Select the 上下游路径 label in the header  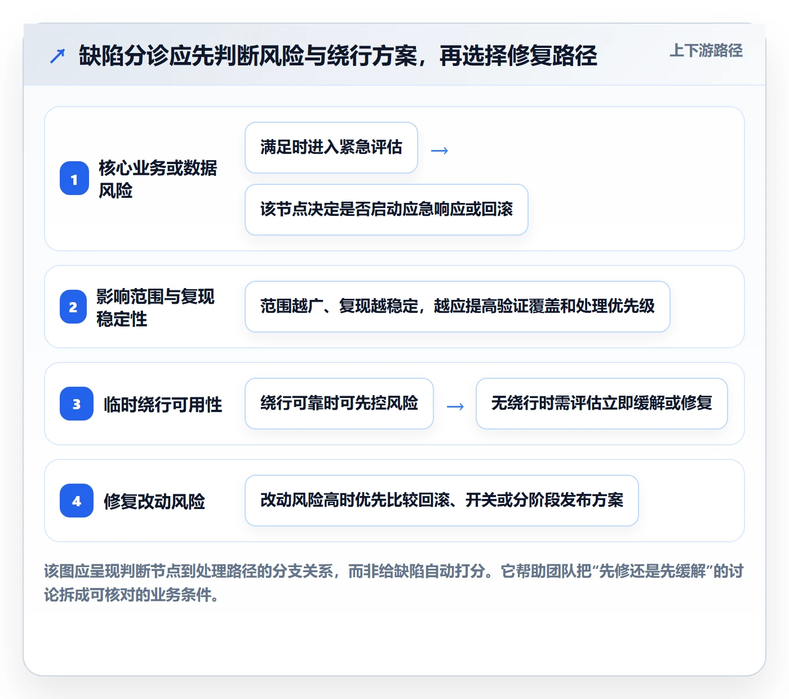[x=706, y=51]
